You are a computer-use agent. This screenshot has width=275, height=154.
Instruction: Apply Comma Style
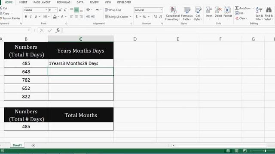pos(149,17)
